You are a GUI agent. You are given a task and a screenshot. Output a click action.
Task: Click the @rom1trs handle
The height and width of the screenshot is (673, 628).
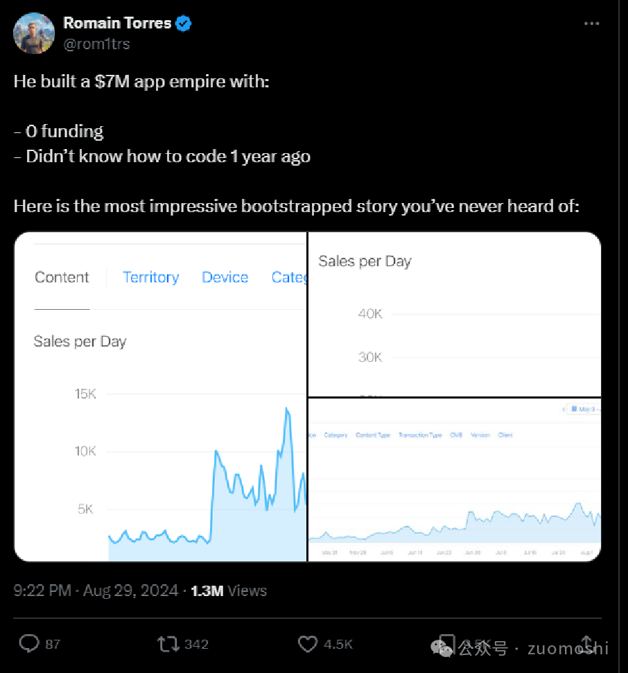point(96,44)
